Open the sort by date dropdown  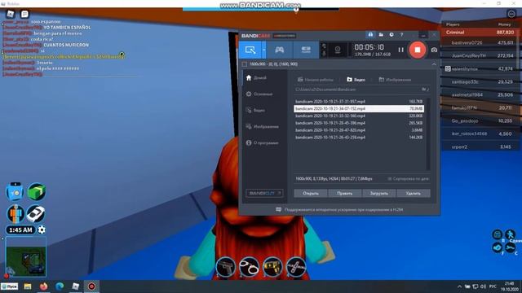409,179
